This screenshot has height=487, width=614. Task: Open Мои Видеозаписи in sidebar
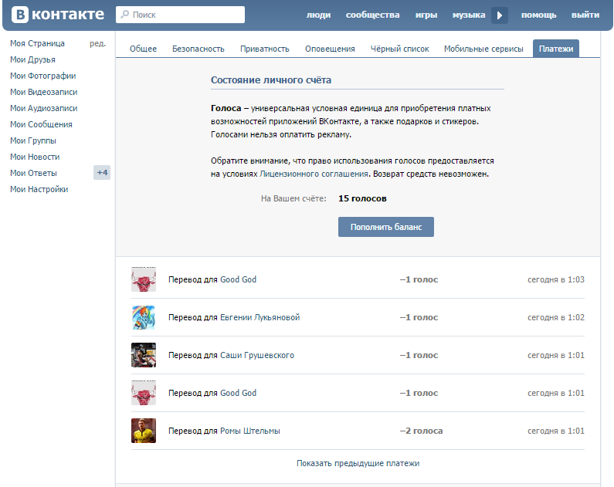(44, 92)
